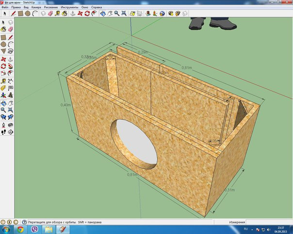This screenshot has height=234, width=293.
Task: Pick the Section Plane tool
Action: 11,132
